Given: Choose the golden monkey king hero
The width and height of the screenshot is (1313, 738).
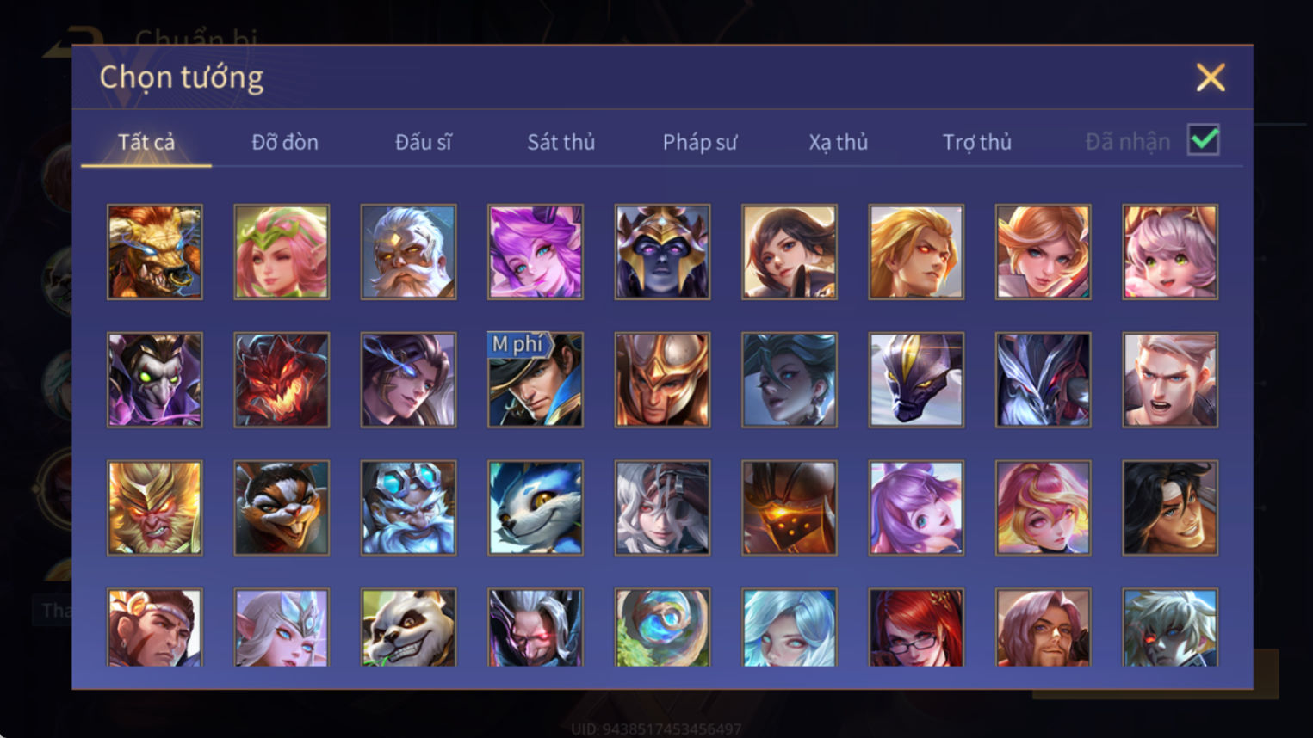Looking at the screenshot, I should pos(155,507).
